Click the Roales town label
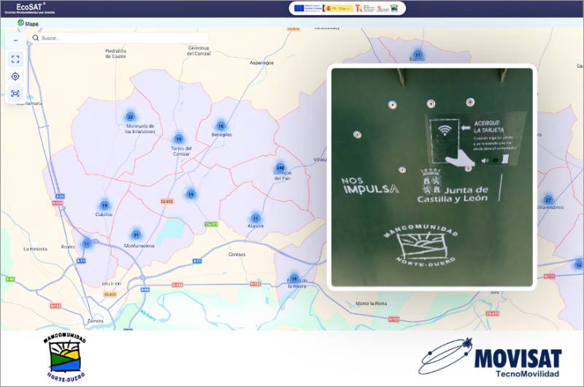584x387 pixels. (x=68, y=247)
